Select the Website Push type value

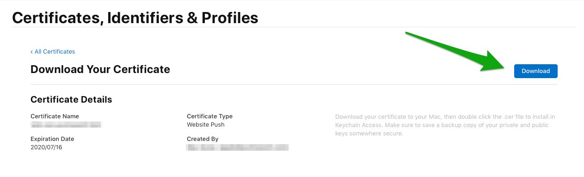[206, 125]
